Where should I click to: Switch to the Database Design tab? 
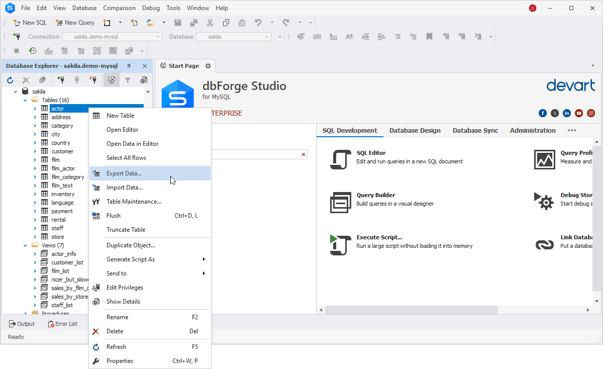click(415, 130)
